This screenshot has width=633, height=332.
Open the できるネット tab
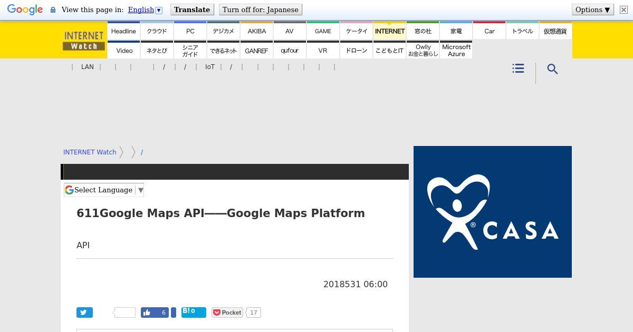(223, 50)
